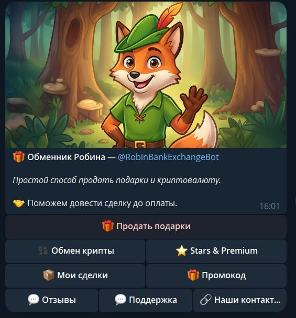
Task: Click the speech bubble icon on Поддержка
Action: [120, 300]
